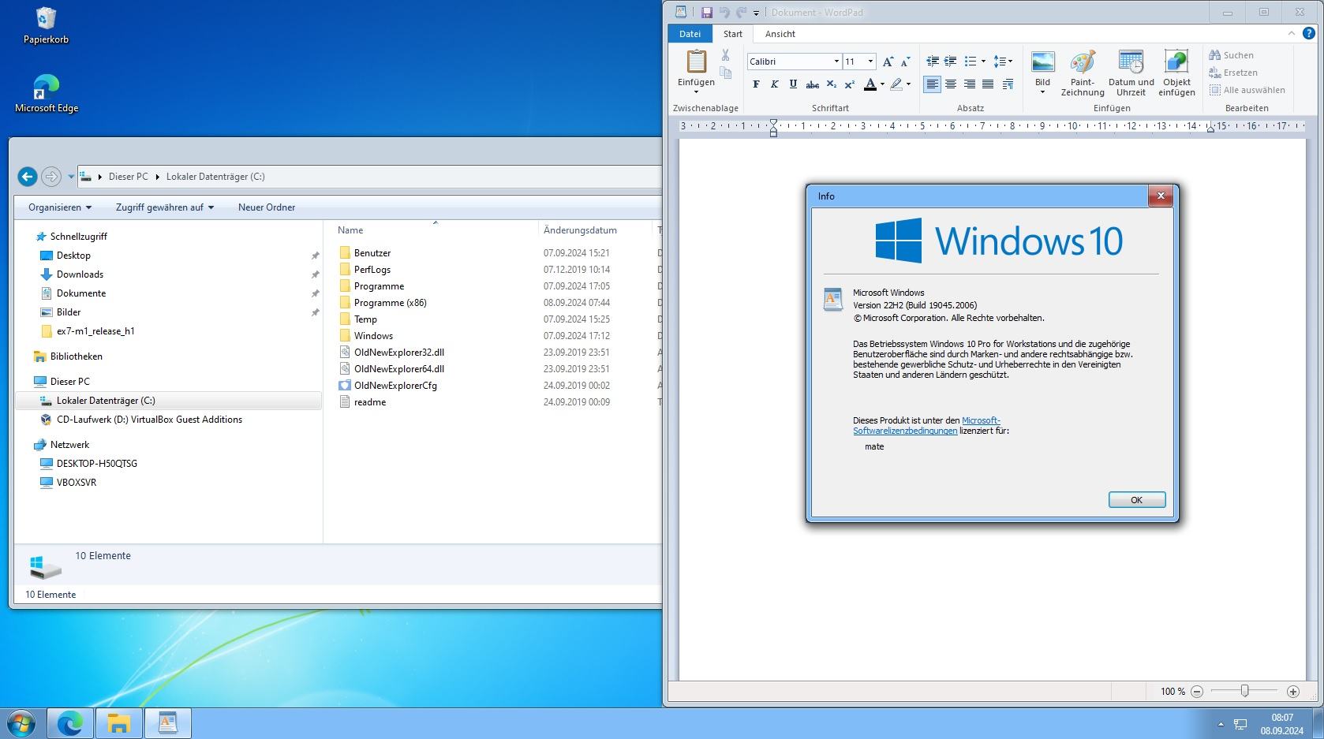
Task: Toggle underline formatting (U)
Action: pyautogui.click(x=793, y=84)
